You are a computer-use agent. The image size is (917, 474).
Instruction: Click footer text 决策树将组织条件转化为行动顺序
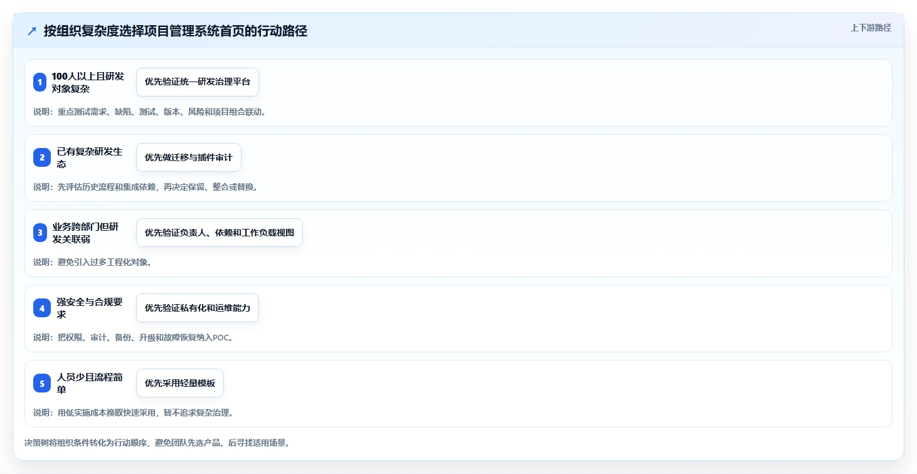pyautogui.click(x=157, y=443)
